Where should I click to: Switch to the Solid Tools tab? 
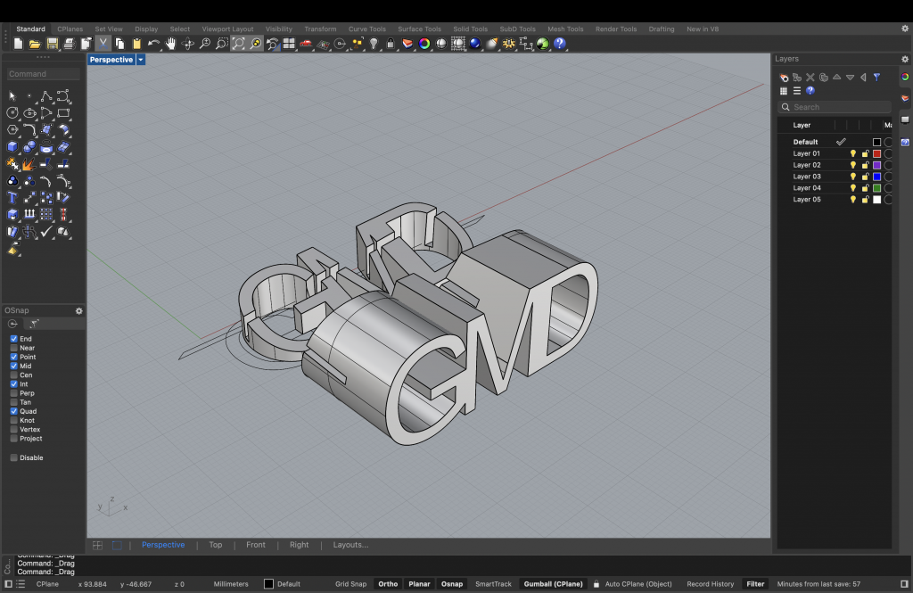(471, 29)
